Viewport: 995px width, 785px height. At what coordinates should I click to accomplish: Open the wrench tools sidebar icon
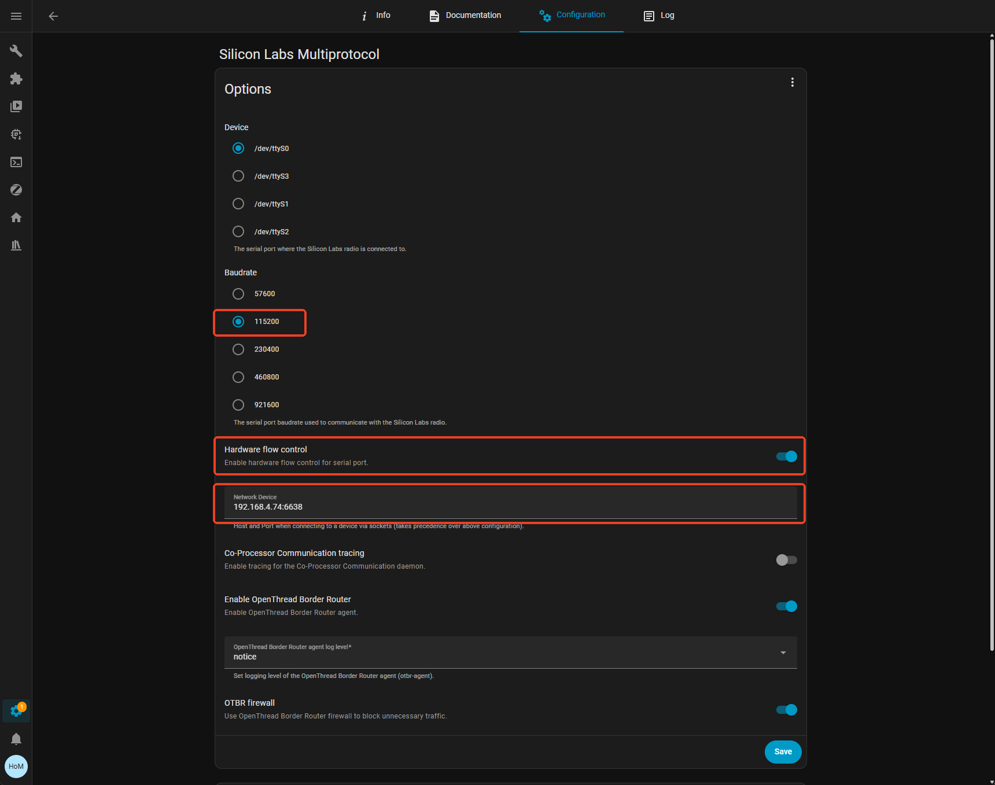16,51
